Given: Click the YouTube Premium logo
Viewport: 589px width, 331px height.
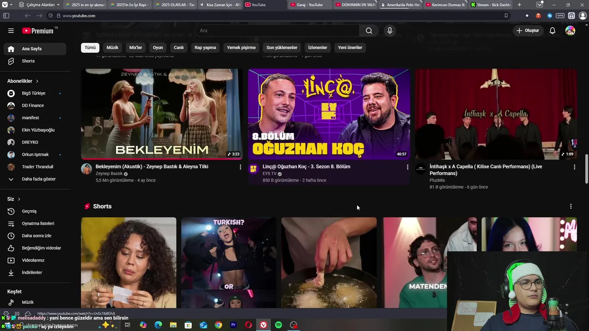Looking at the screenshot, I should (x=38, y=31).
